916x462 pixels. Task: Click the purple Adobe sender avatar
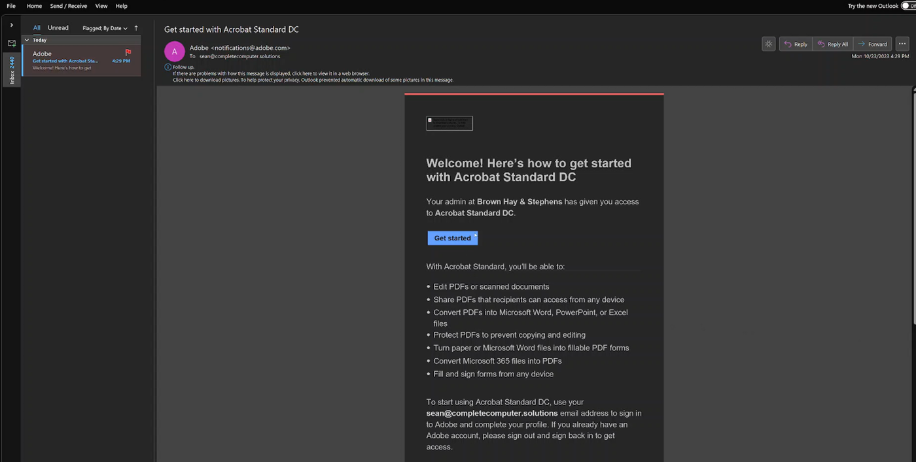(174, 51)
